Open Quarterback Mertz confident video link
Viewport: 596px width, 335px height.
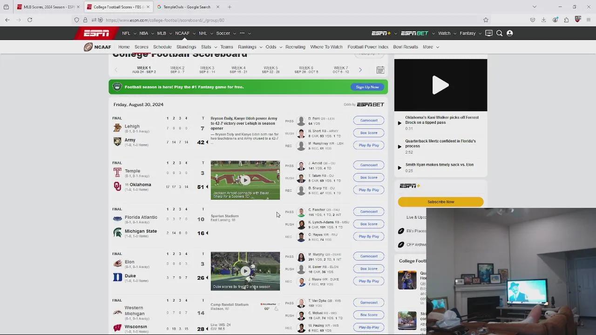point(440,143)
